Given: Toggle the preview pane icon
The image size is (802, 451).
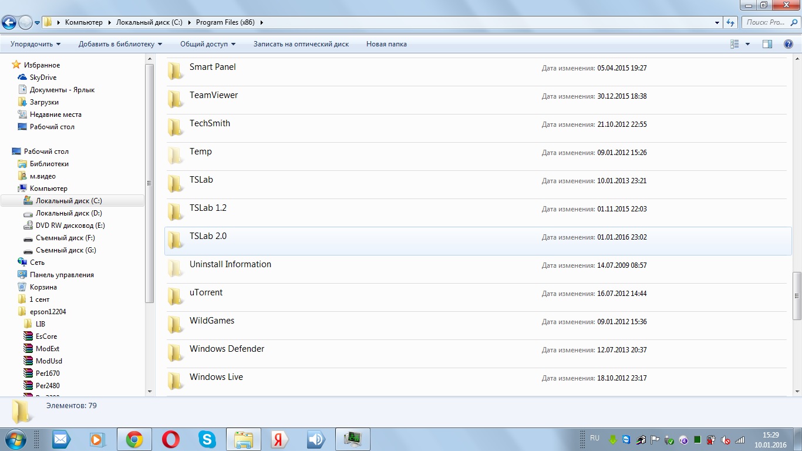Looking at the screenshot, I should [x=767, y=44].
